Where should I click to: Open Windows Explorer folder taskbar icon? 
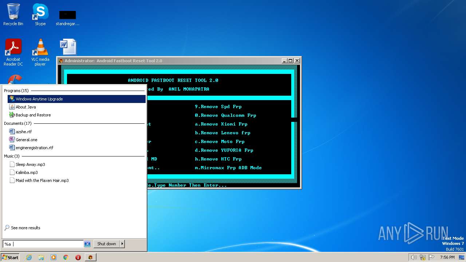[x=41, y=257]
